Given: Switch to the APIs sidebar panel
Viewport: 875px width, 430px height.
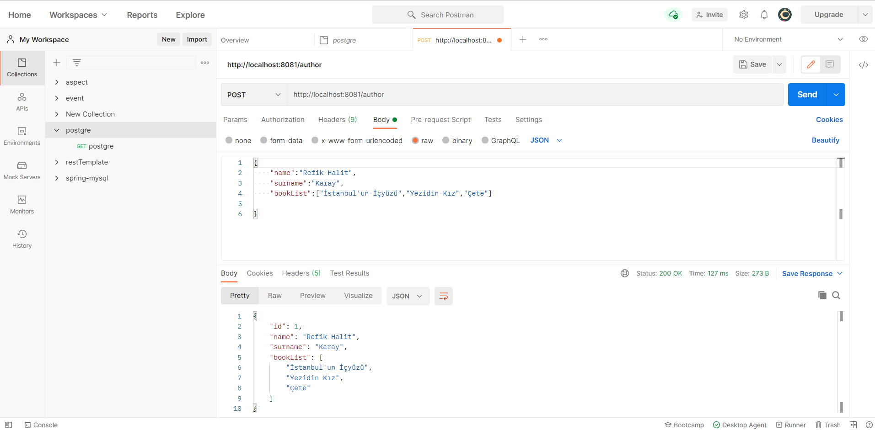Looking at the screenshot, I should click(21, 101).
